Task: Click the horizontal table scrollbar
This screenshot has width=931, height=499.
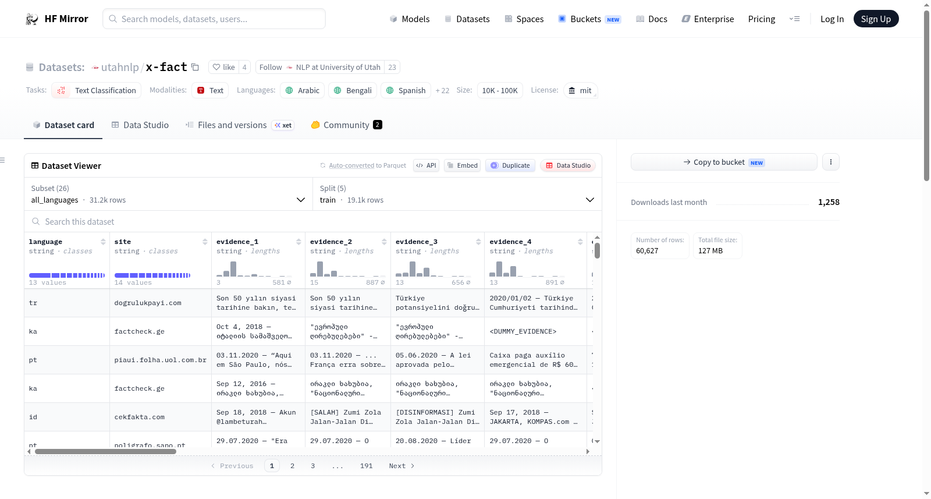Action: click(x=105, y=451)
